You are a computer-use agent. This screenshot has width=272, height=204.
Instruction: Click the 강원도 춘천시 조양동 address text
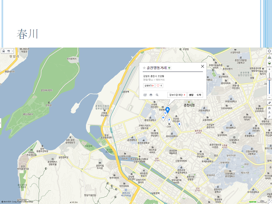[x=153, y=76]
